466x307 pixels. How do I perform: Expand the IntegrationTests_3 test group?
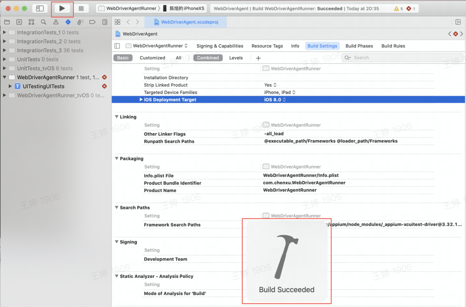click(x=5, y=50)
